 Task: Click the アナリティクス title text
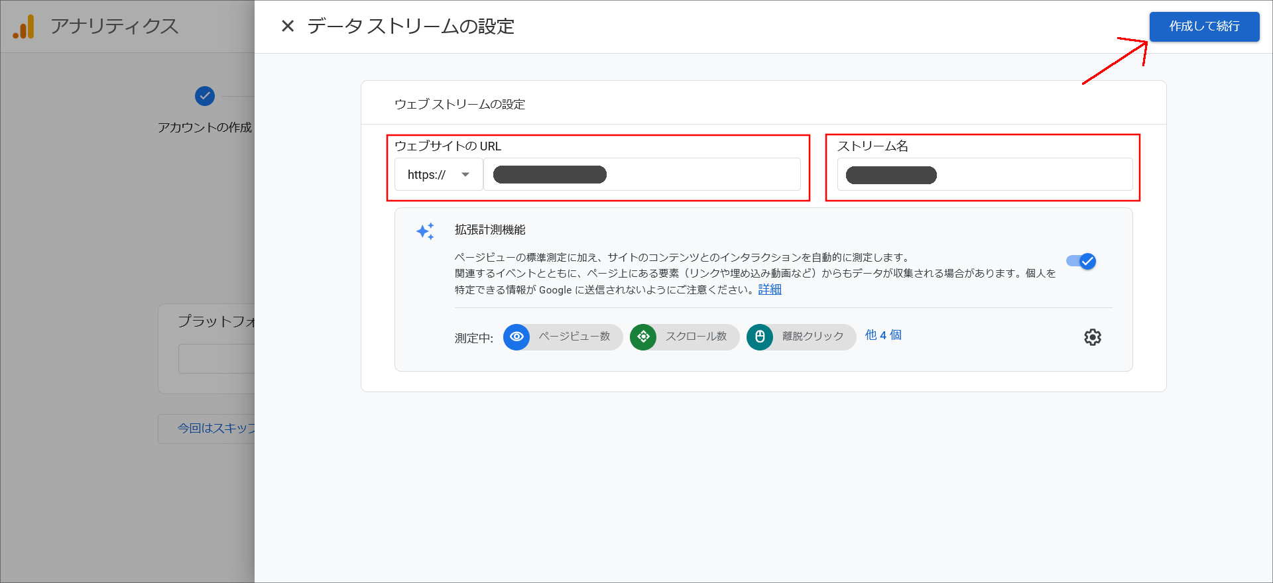pos(115,26)
